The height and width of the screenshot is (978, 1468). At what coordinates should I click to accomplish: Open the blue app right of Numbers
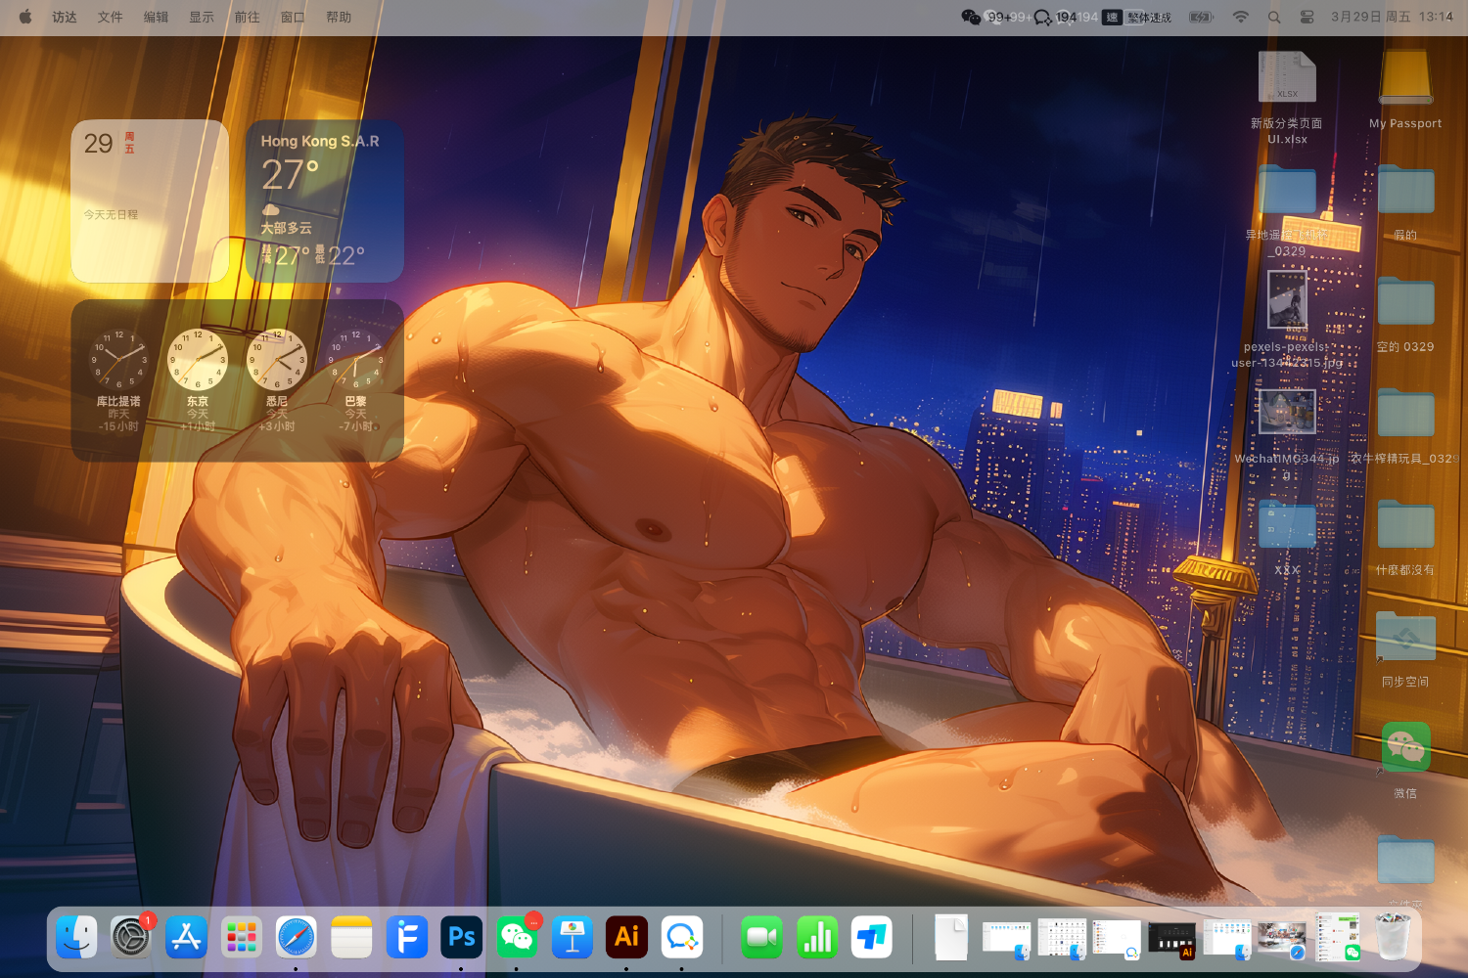872,937
